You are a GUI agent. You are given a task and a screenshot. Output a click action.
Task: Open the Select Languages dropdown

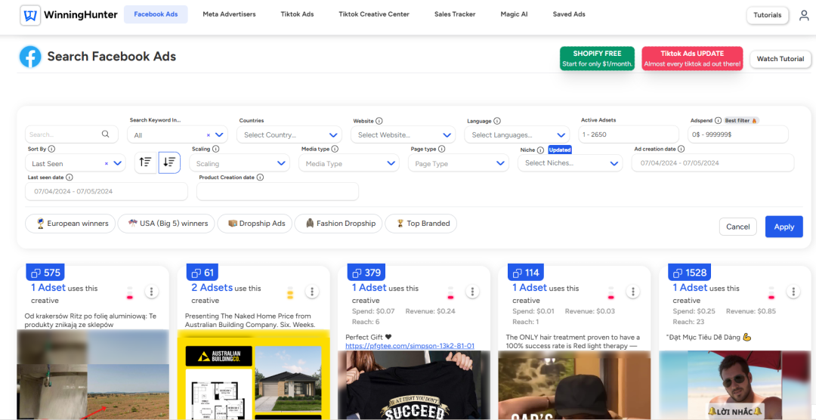tap(518, 134)
